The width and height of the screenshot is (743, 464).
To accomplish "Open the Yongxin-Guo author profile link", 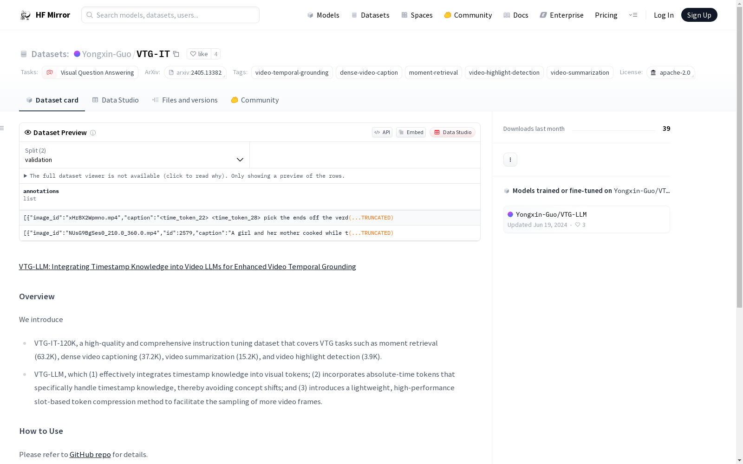I will pyautogui.click(x=106, y=54).
